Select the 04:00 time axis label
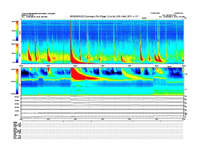Screen dimensions: 198x153 pyautogui.click(x=48, y=65)
